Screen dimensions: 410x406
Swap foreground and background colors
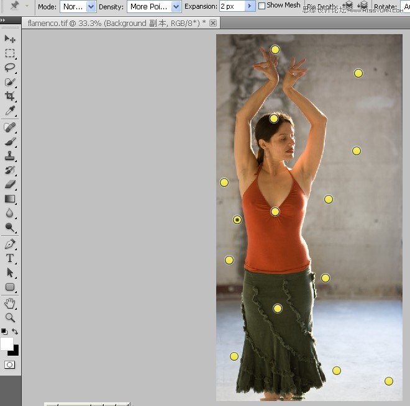coord(15,332)
